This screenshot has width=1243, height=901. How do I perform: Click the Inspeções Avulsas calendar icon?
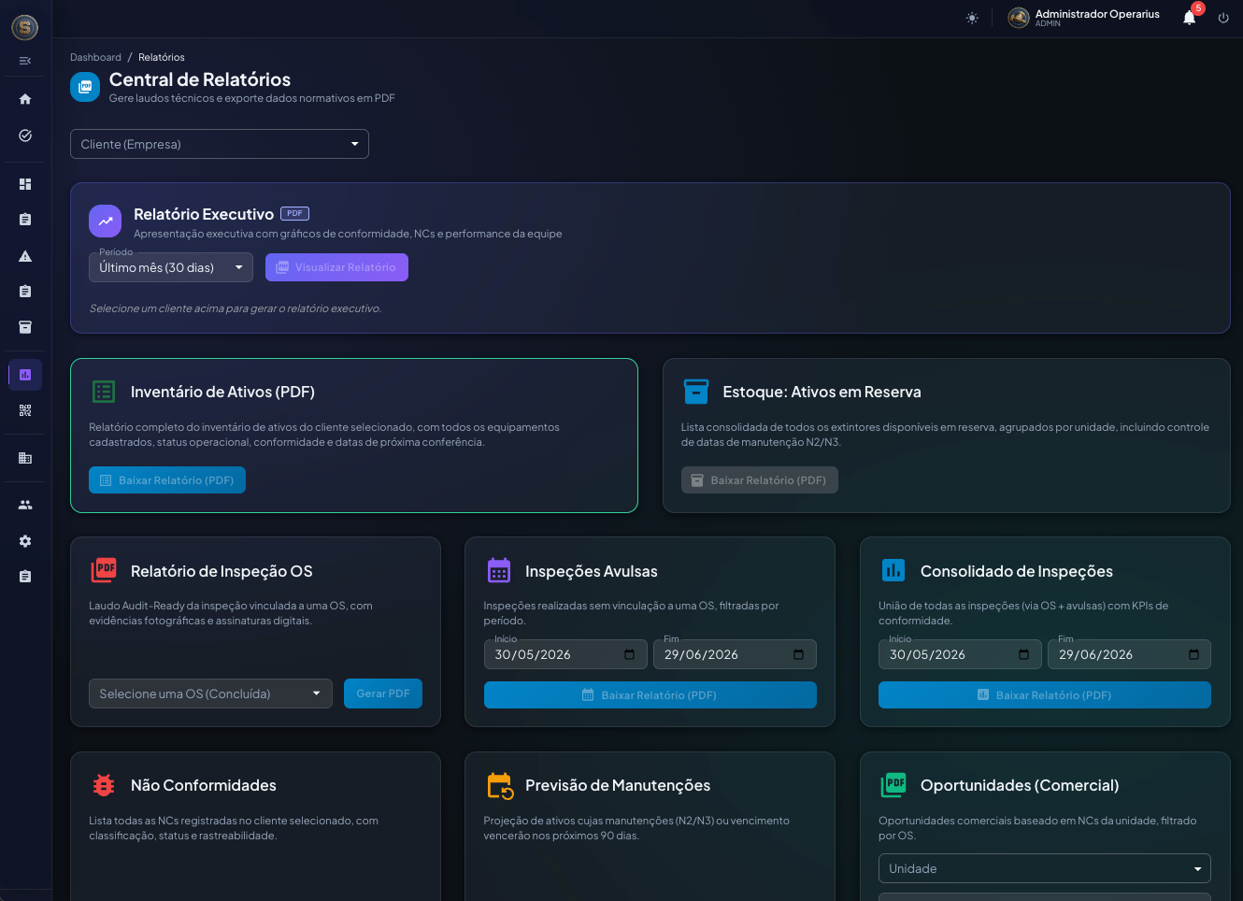499,570
